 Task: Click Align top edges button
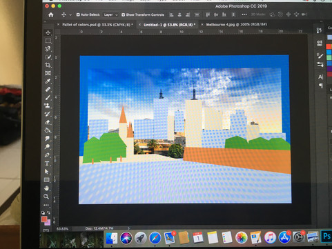(208, 14)
